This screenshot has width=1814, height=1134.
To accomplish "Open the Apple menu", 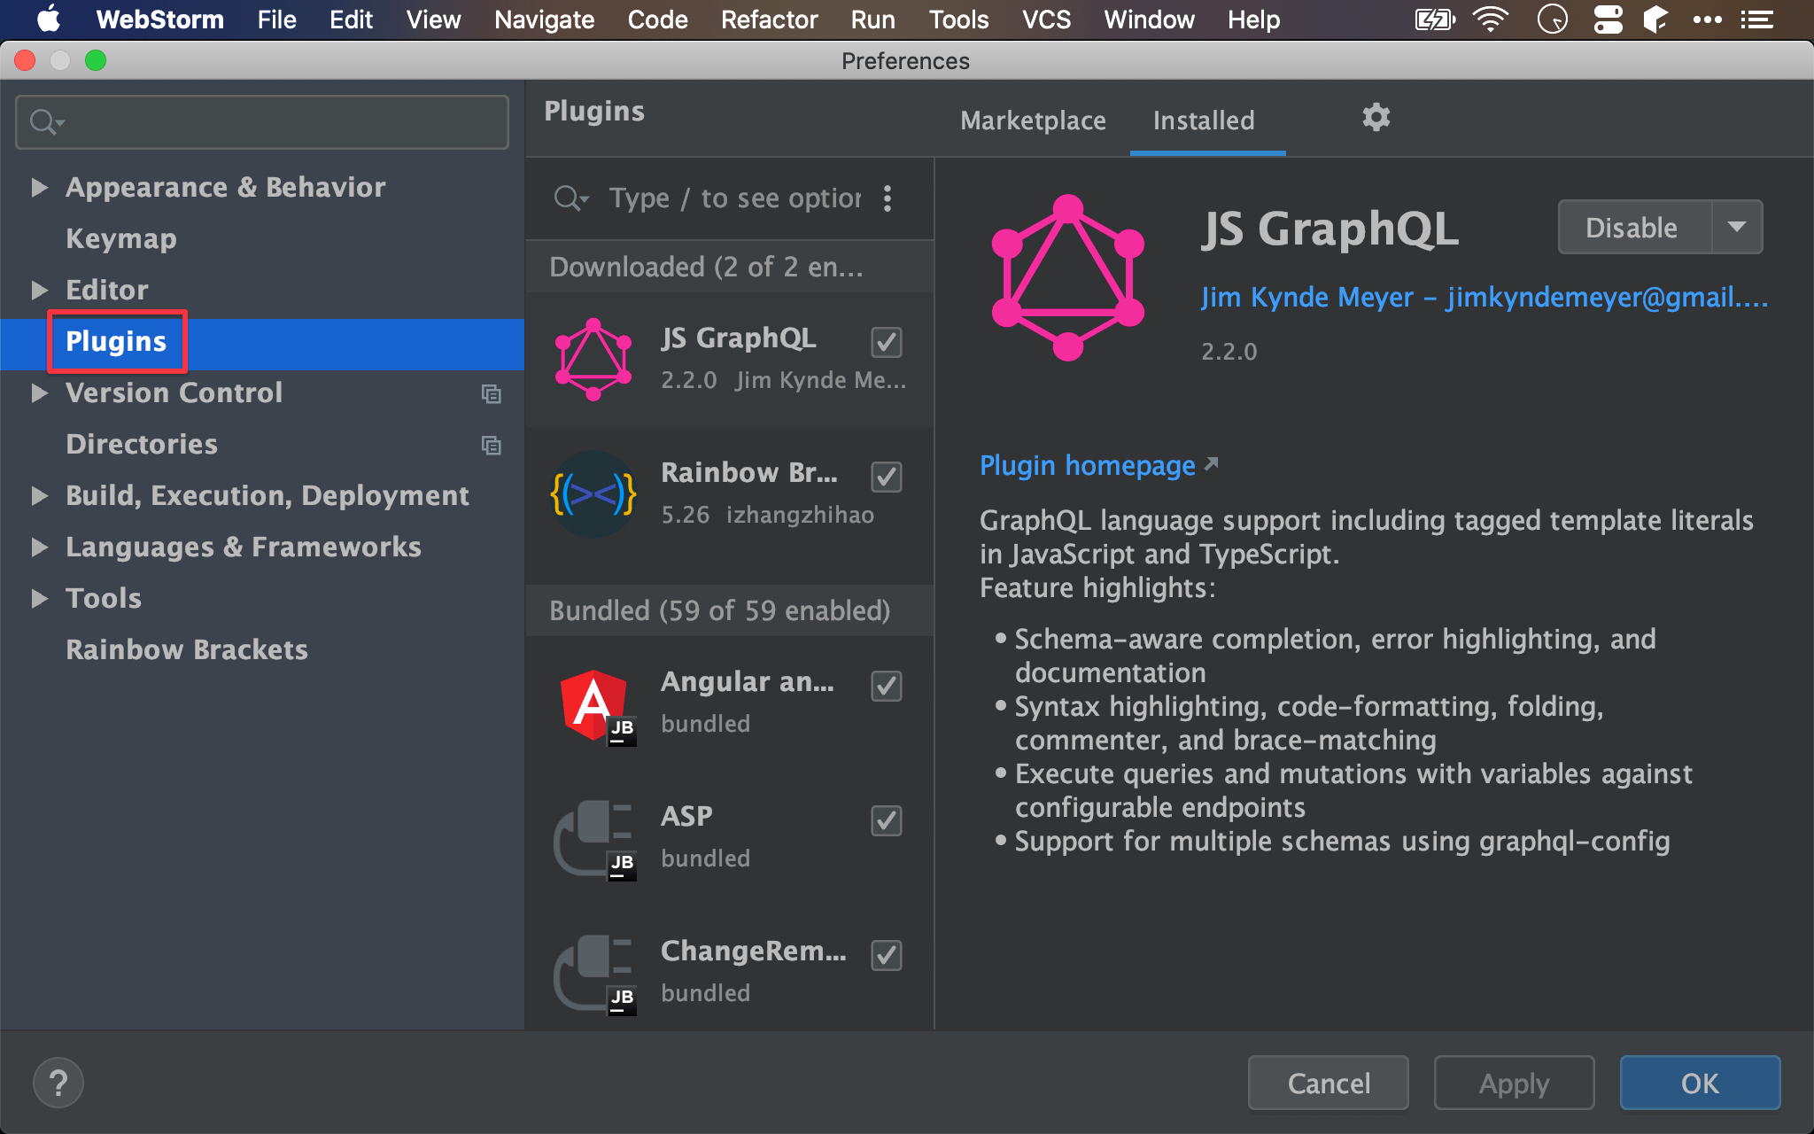I will point(49,19).
